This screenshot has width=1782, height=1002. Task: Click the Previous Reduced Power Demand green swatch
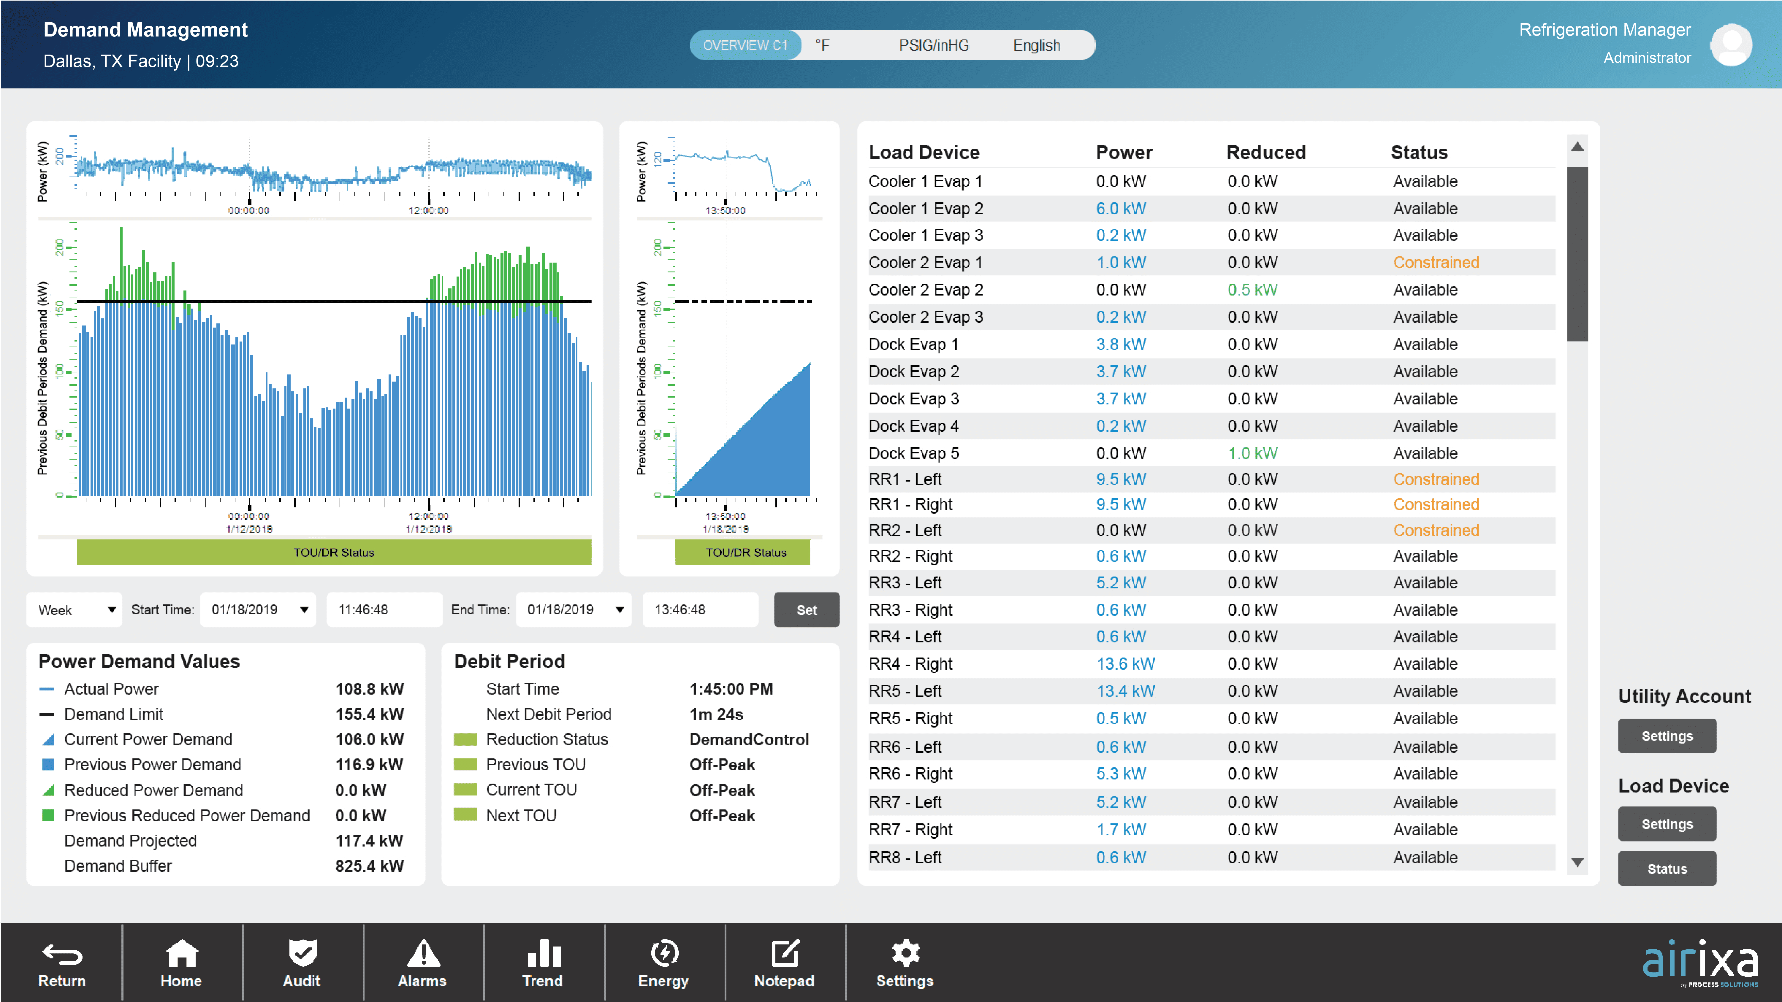(x=48, y=815)
